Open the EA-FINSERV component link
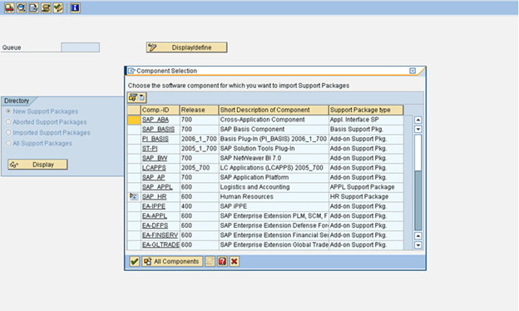Viewport: 519px width, 311px height. (160, 234)
